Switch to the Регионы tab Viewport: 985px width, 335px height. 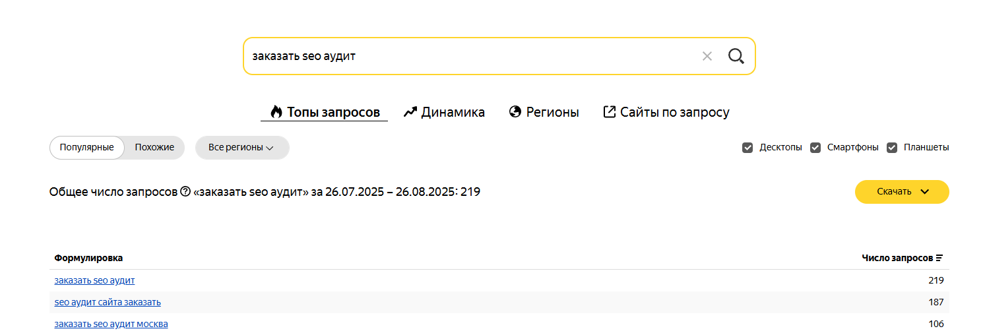tap(544, 112)
